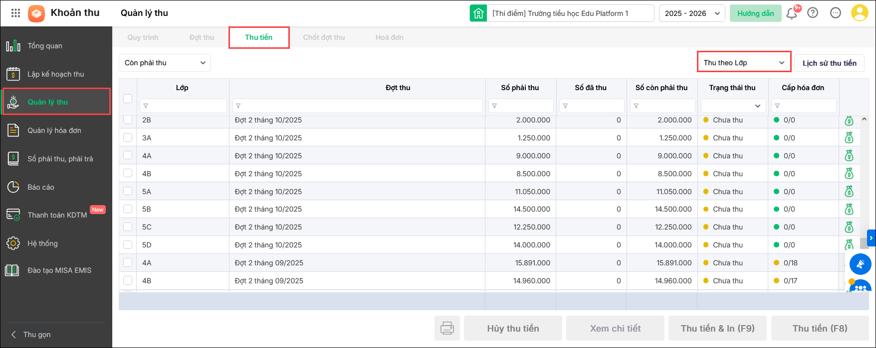
Task: Click the money bag icon for class 5B
Action: pyautogui.click(x=849, y=209)
